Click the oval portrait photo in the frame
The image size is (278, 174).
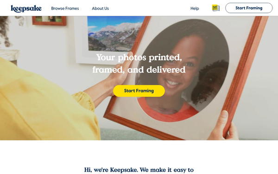point(182,70)
